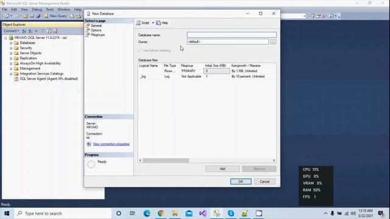
Task: Click the Initial Size cell showing 3
Action: coord(216,71)
